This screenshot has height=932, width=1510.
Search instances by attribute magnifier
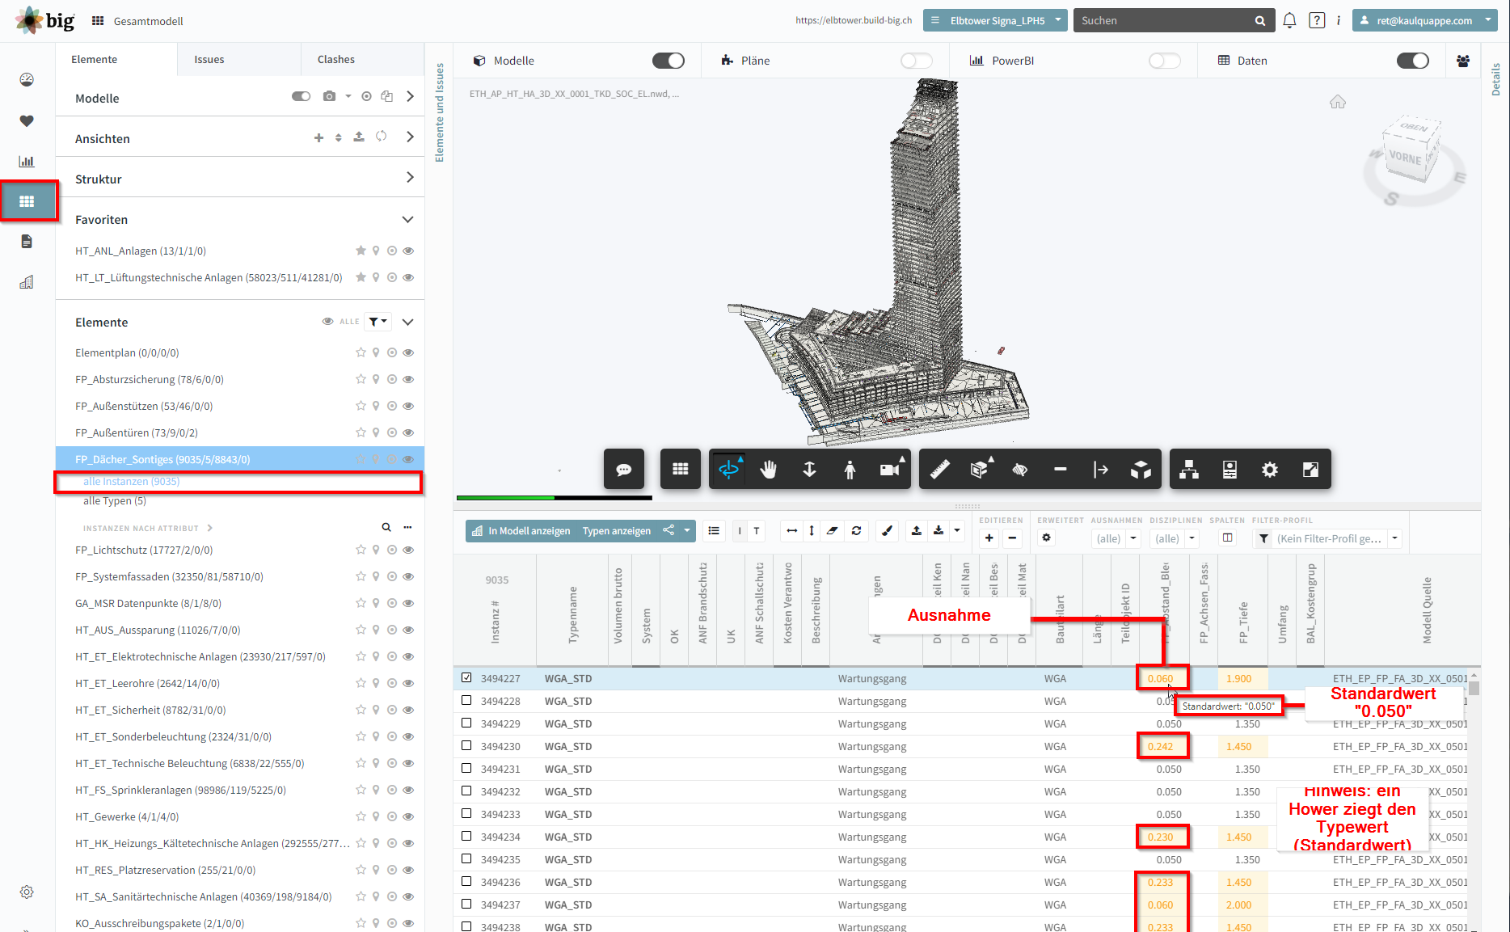(386, 527)
